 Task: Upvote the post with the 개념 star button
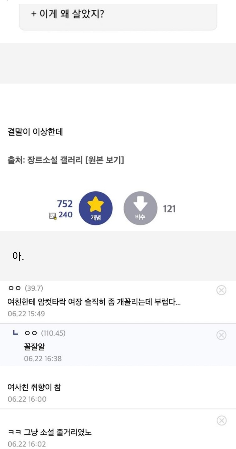[95, 208]
